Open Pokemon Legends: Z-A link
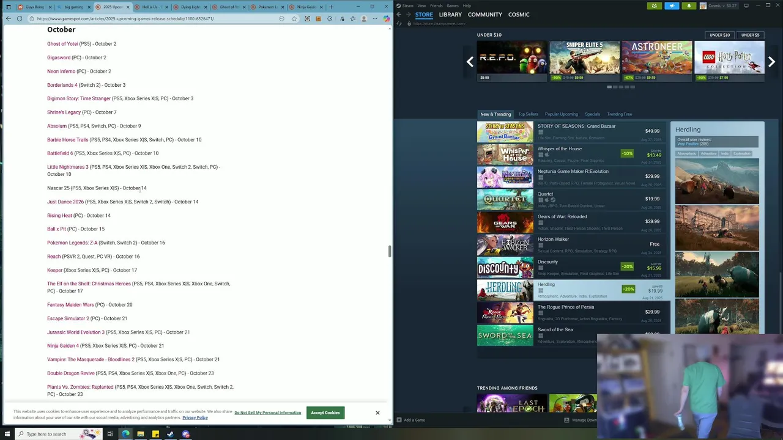 coord(72,243)
